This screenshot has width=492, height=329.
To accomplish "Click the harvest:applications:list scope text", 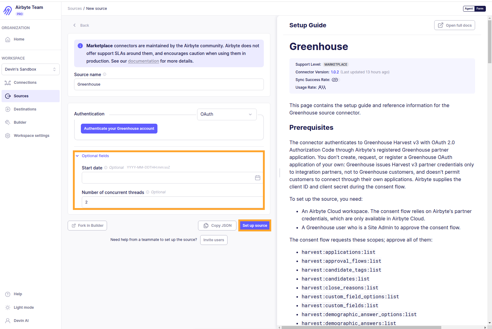I will pyautogui.click(x=338, y=252).
